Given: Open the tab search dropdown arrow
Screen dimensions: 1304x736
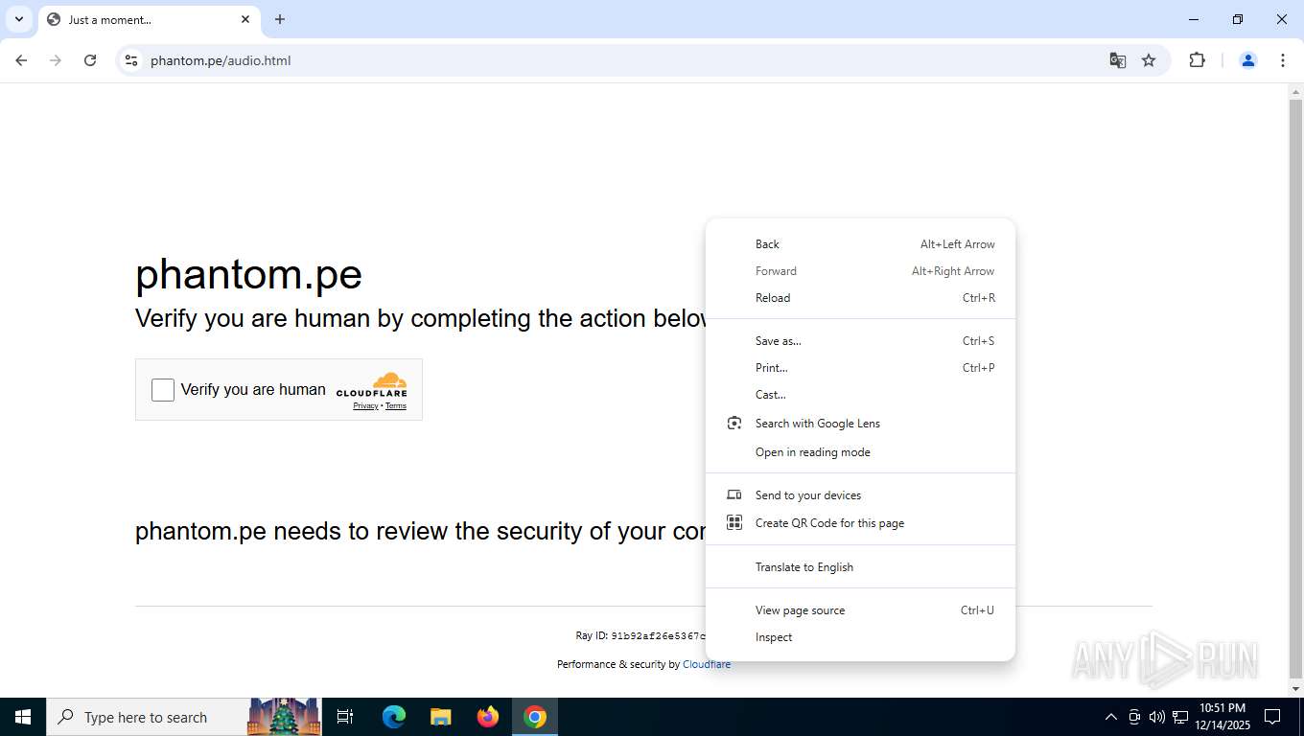Looking at the screenshot, I should (19, 19).
